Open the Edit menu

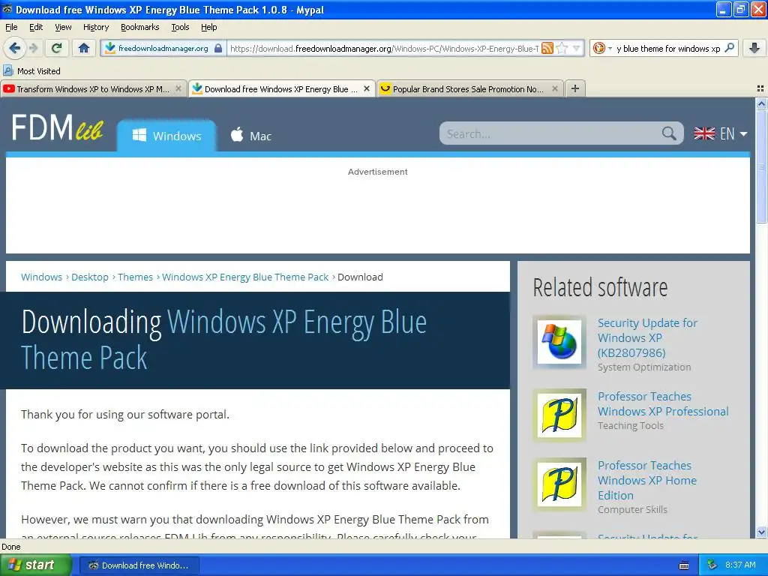click(x=36, y=28)
